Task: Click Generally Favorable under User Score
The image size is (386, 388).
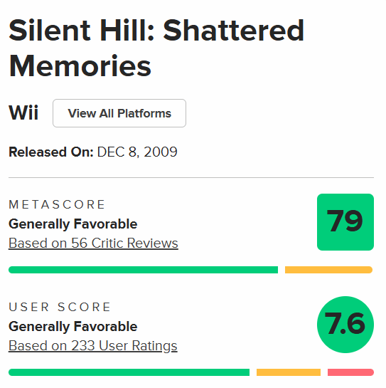Action: pyautogui.click(x=73, y=326)
